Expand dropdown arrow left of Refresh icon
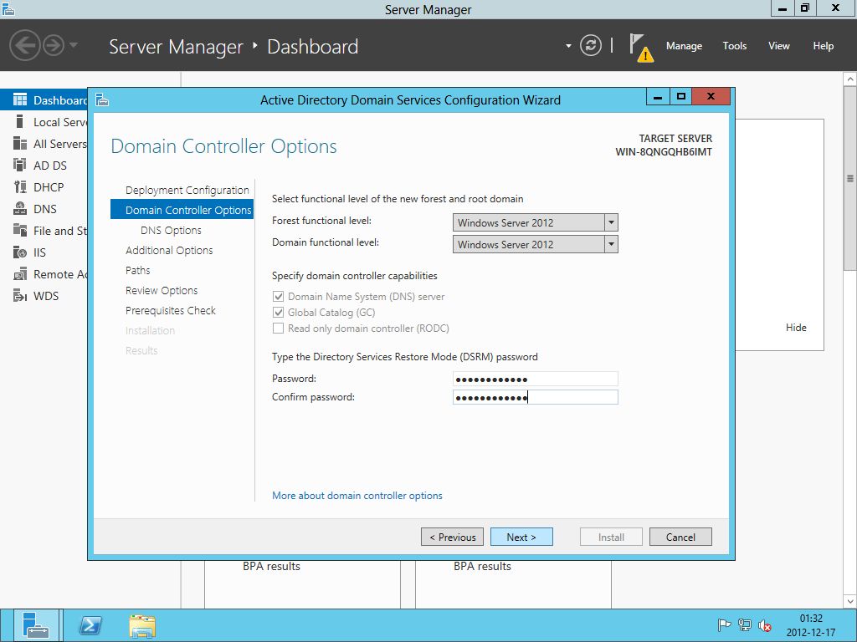This screenshot has height=642, width=857. [568, 46]
